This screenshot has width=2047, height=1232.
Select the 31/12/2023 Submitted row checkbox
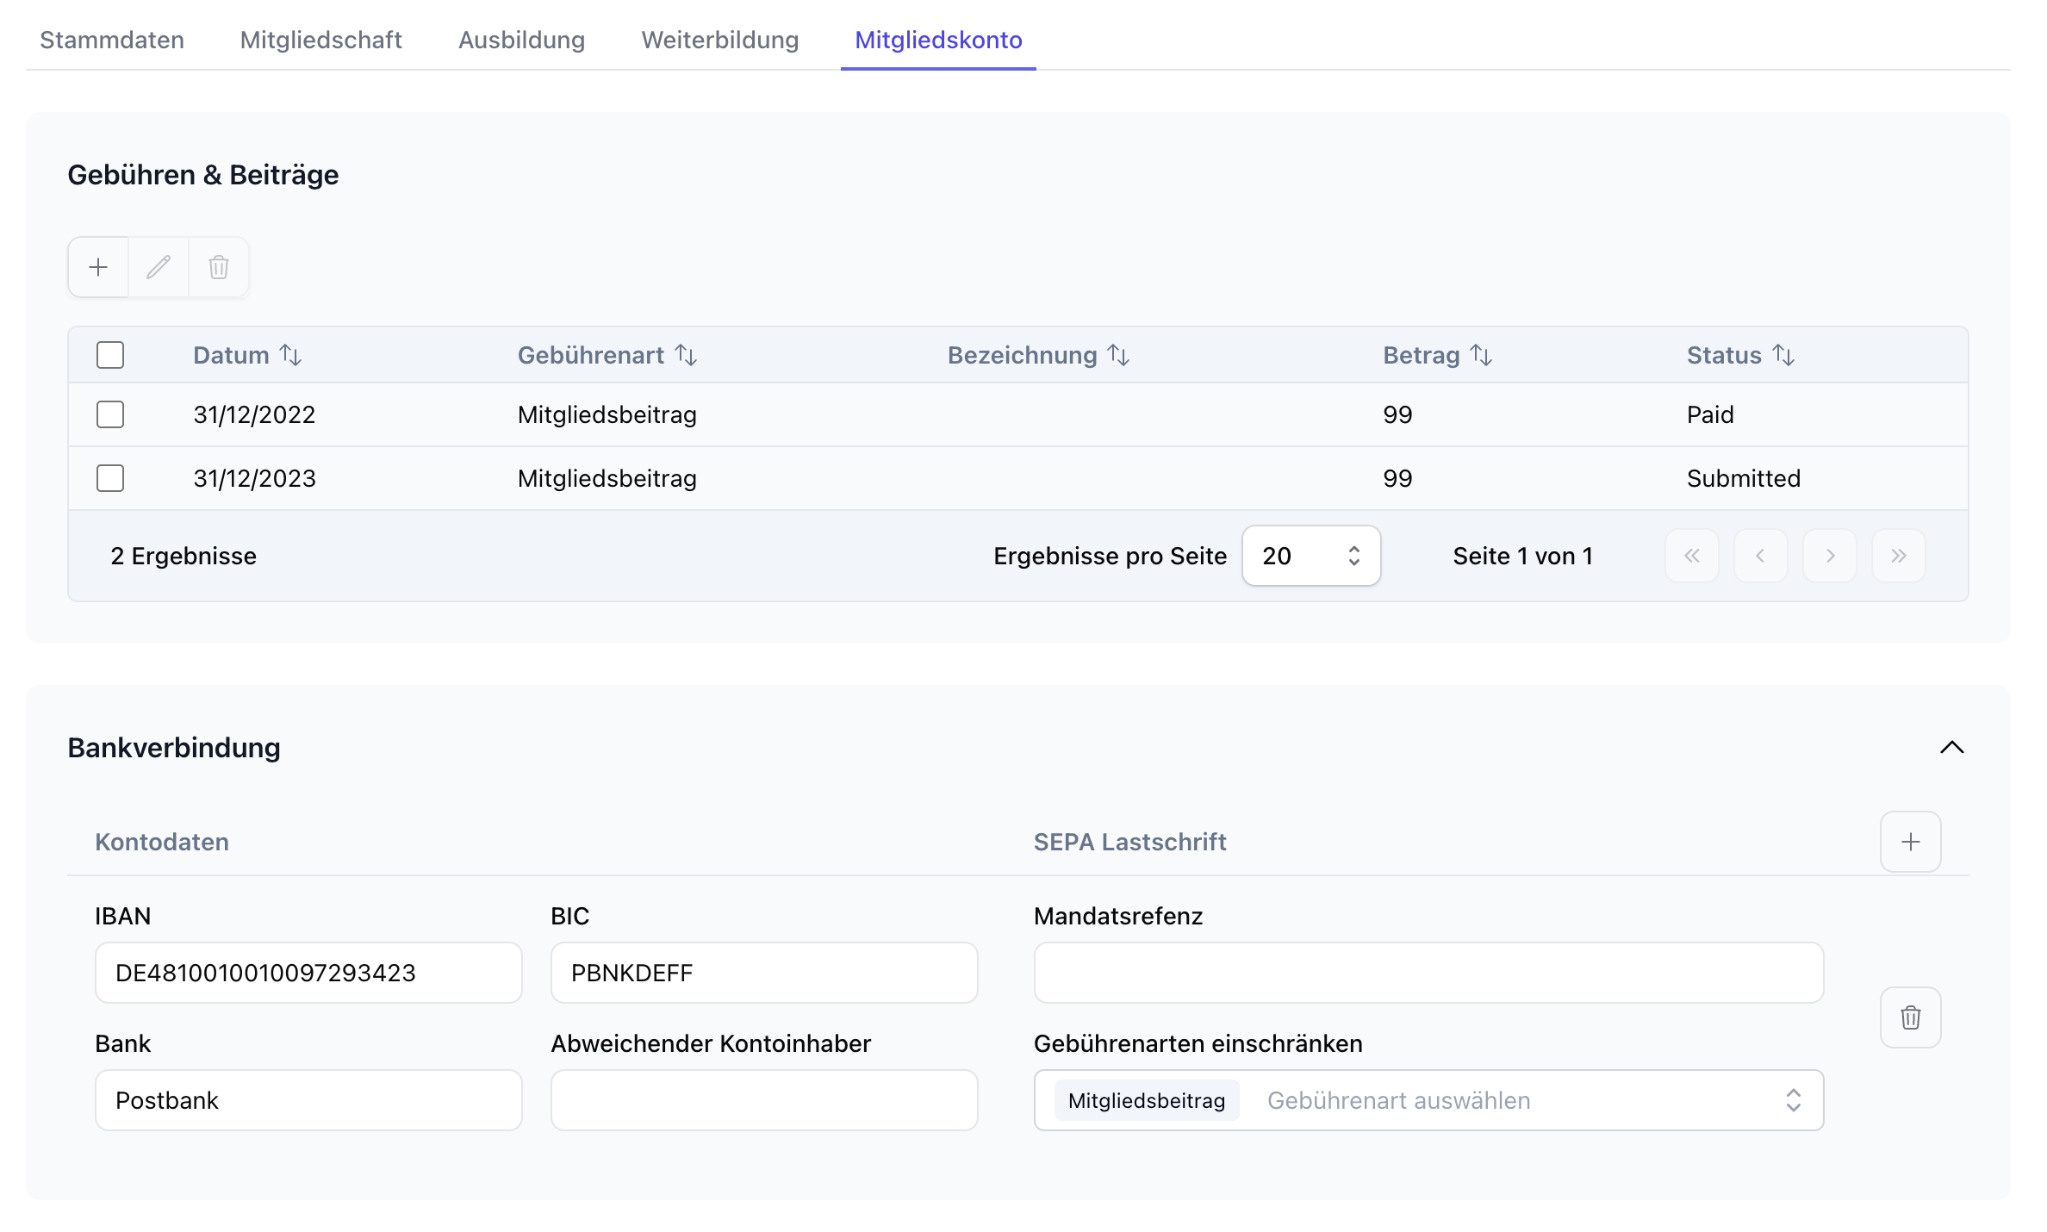tap(110, 478)
